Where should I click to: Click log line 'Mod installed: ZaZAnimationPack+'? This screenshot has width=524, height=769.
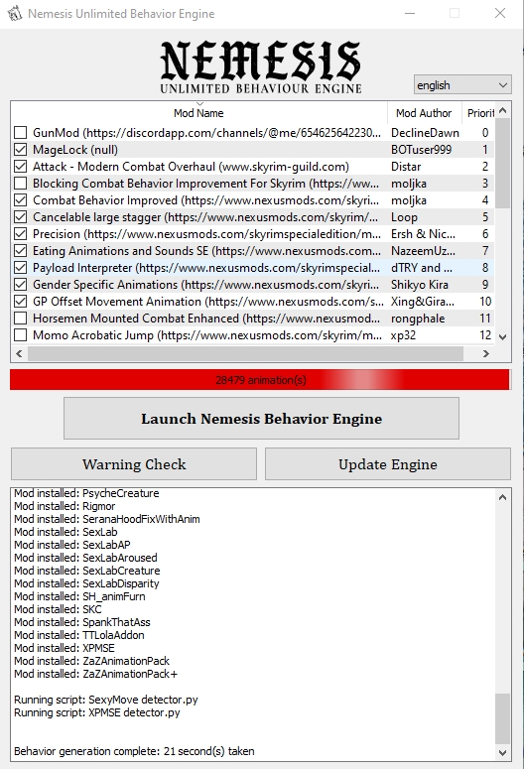pyautogui.click(x=95, y=674)
